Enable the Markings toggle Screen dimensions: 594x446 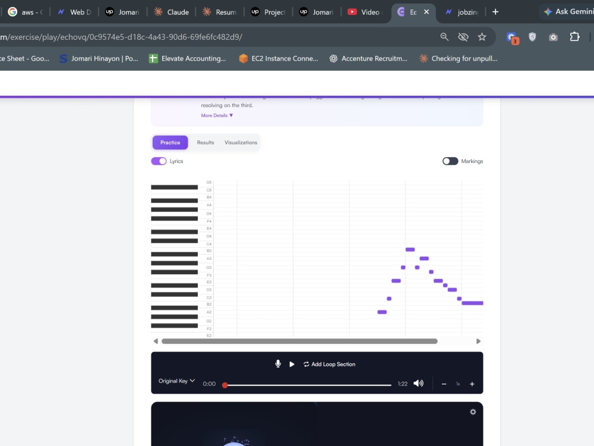pyautogui.click(x=450, y=161)
